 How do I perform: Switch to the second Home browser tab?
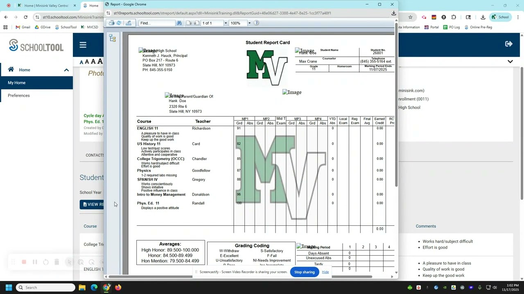click(x=93, y=6)
